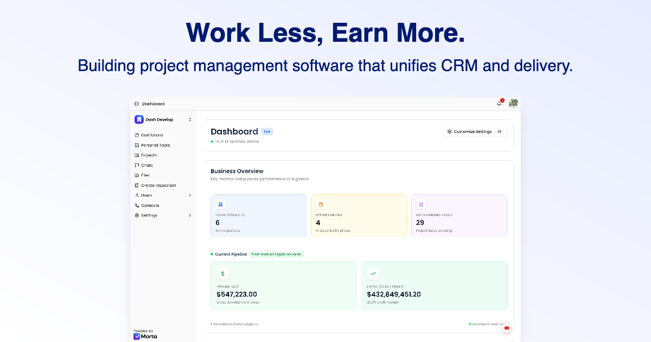651x342 pixels.
Task: Click the sidebar collapse panel icon
Action: point(137,104)
